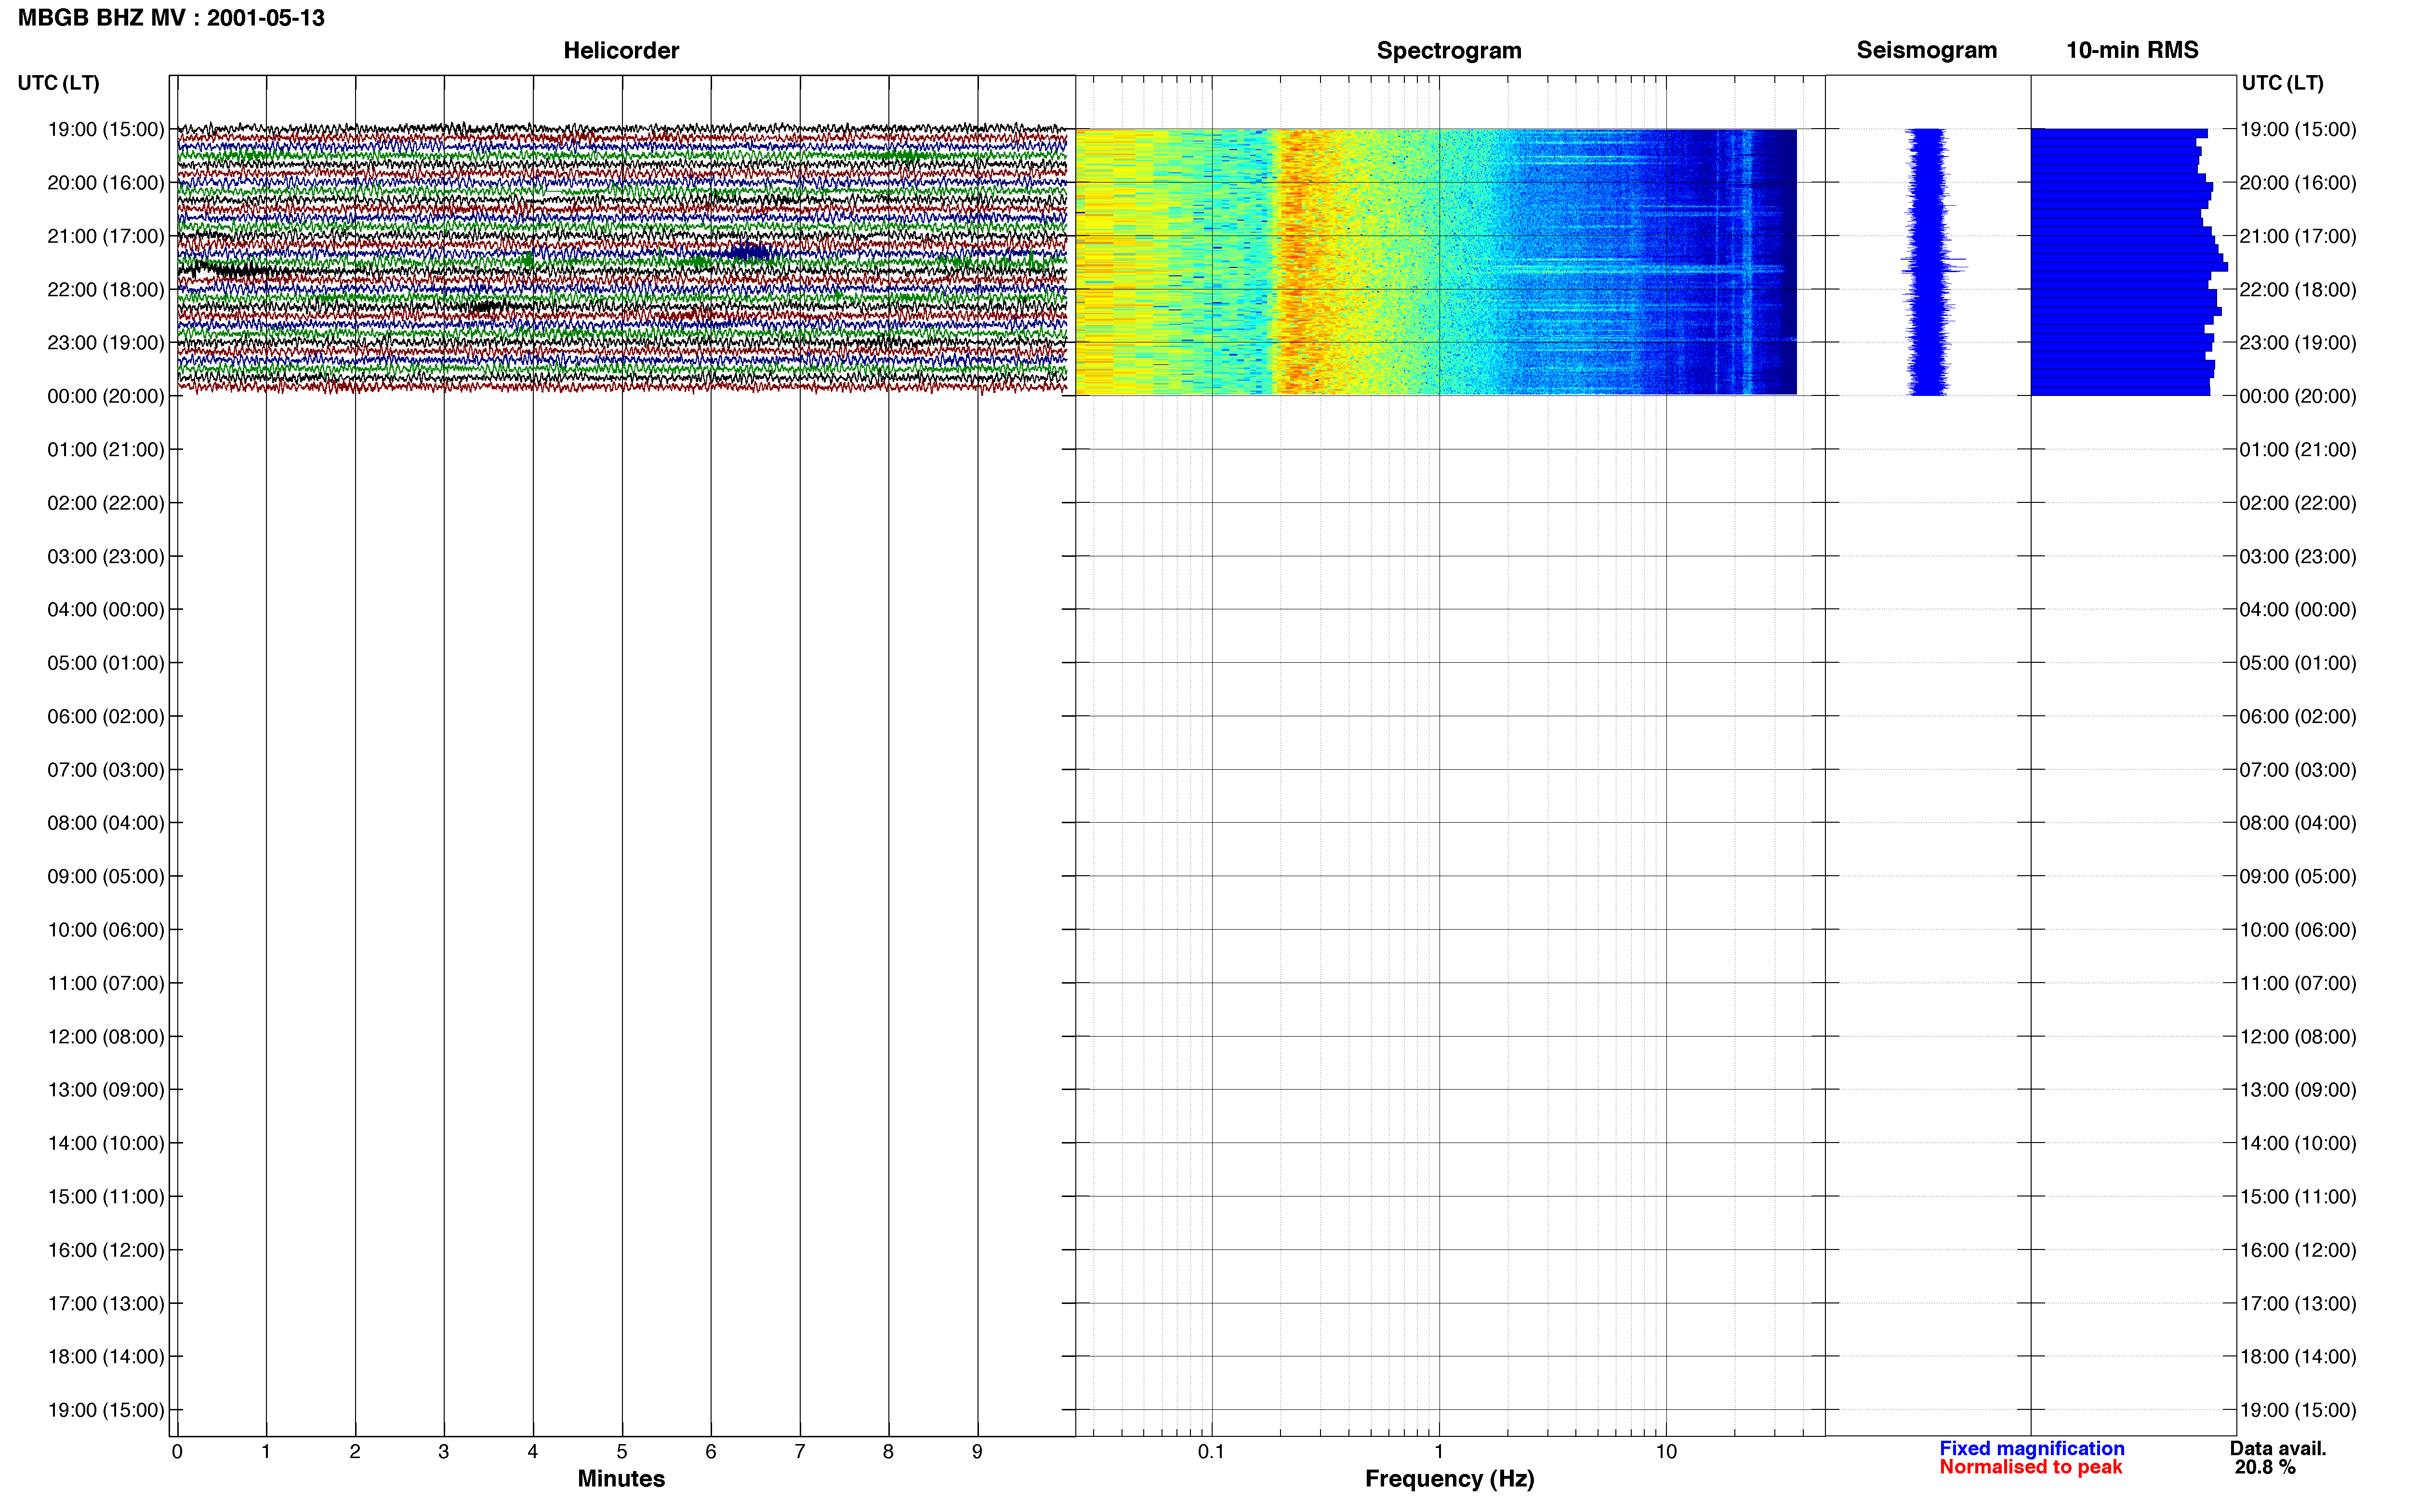Image resolution: width=2418 pixels, height=1512 pixels.
Task: Click minute tick label '5' under helicorder
Action: click(621, 1451)
